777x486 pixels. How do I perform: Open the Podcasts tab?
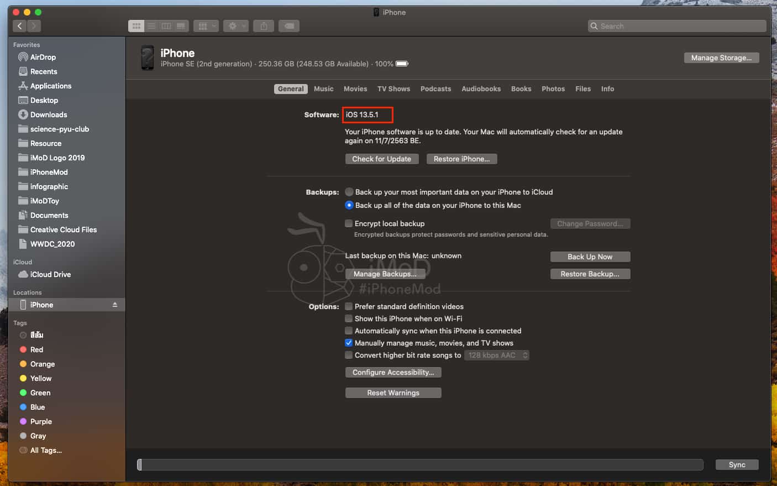435,88
